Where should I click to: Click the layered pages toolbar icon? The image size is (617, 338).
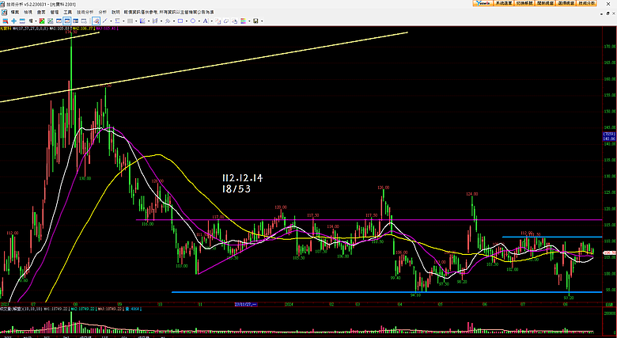tap(235, 21)
